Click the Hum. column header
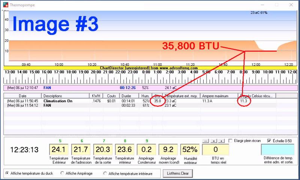 145,96
